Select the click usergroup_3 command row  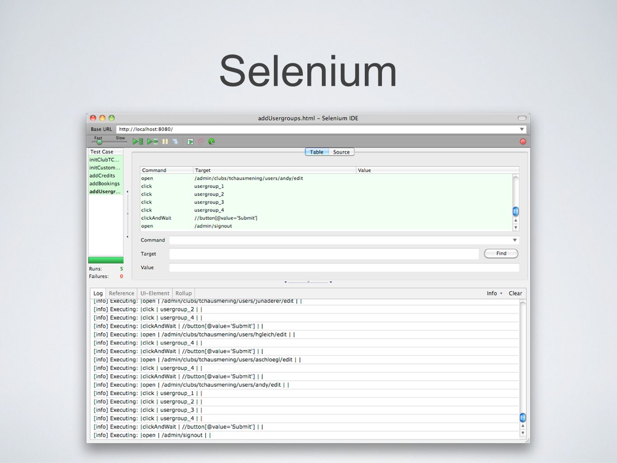coord(326,202)
